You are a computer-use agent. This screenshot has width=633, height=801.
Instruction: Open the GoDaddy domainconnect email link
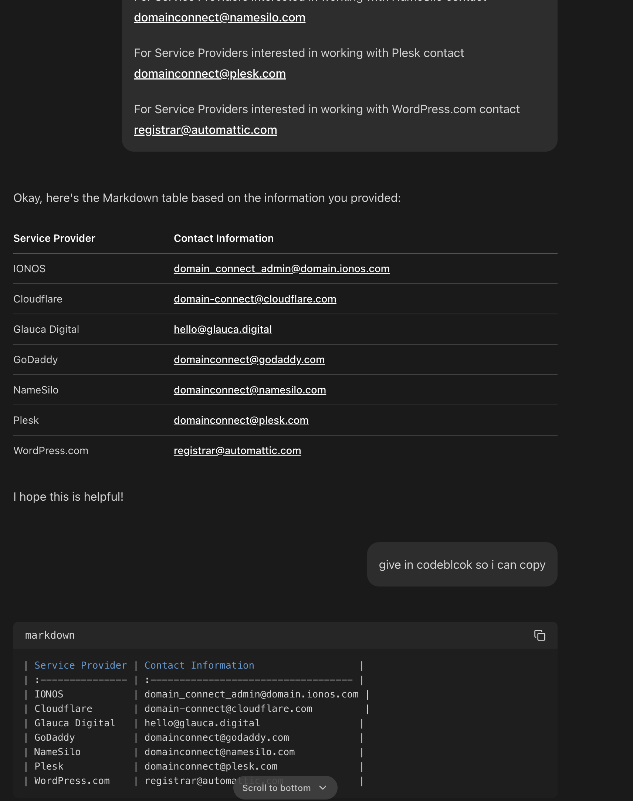(x=249, y=360)
